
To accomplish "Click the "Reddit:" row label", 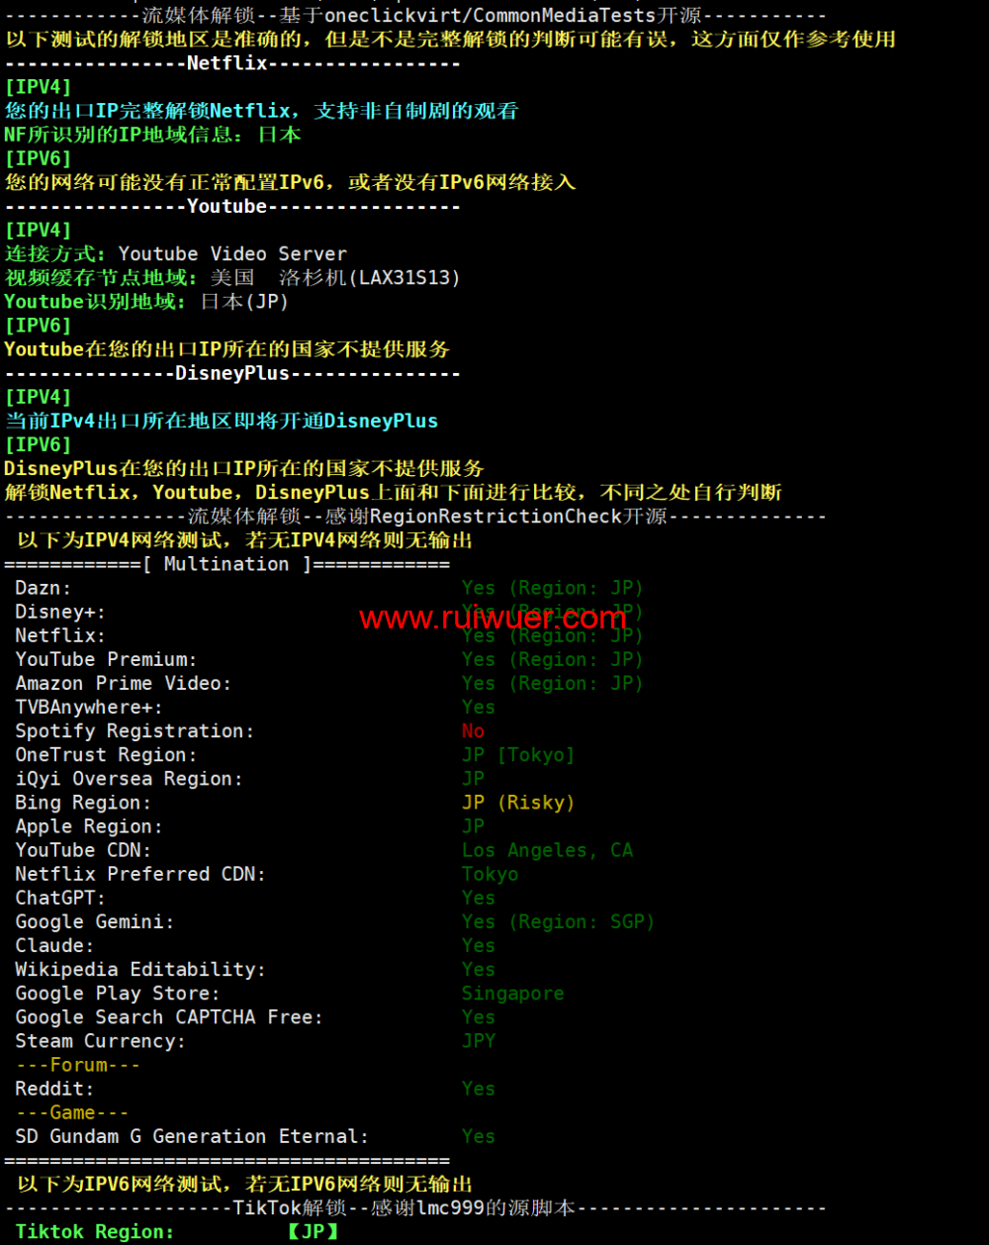I will coord(54,1089).
